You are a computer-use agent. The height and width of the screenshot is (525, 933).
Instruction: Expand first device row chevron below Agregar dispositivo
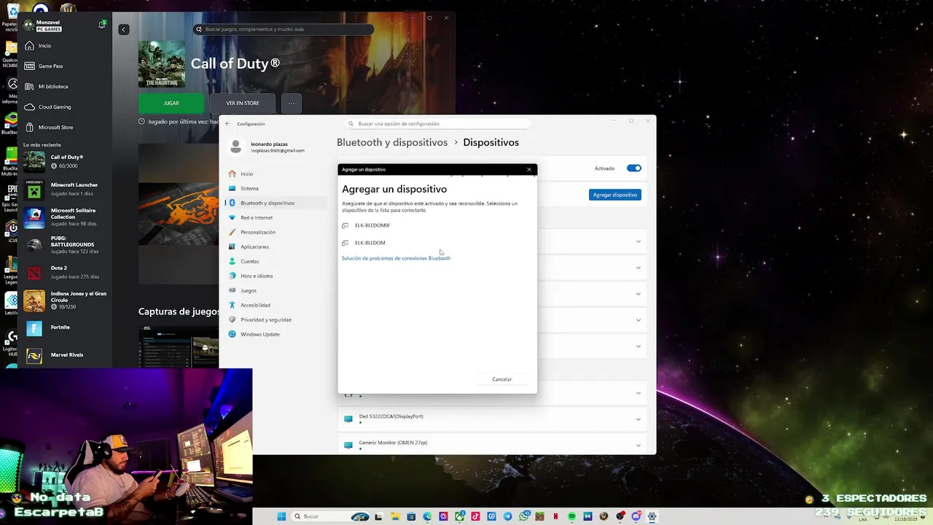639,241
